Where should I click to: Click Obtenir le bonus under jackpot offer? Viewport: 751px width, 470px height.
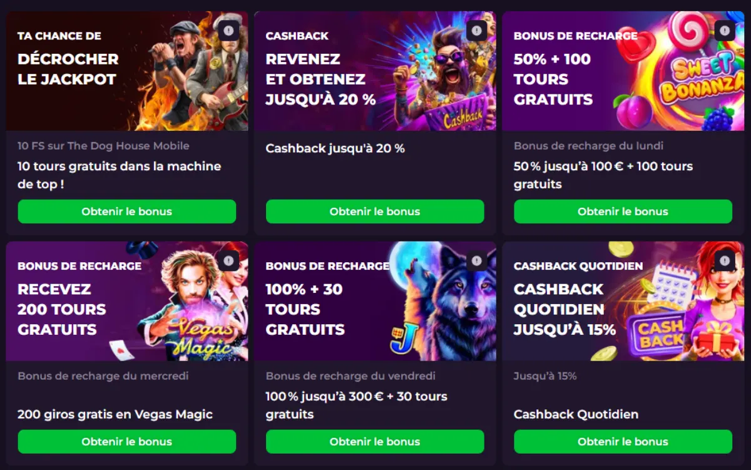[x=126, y=212]
